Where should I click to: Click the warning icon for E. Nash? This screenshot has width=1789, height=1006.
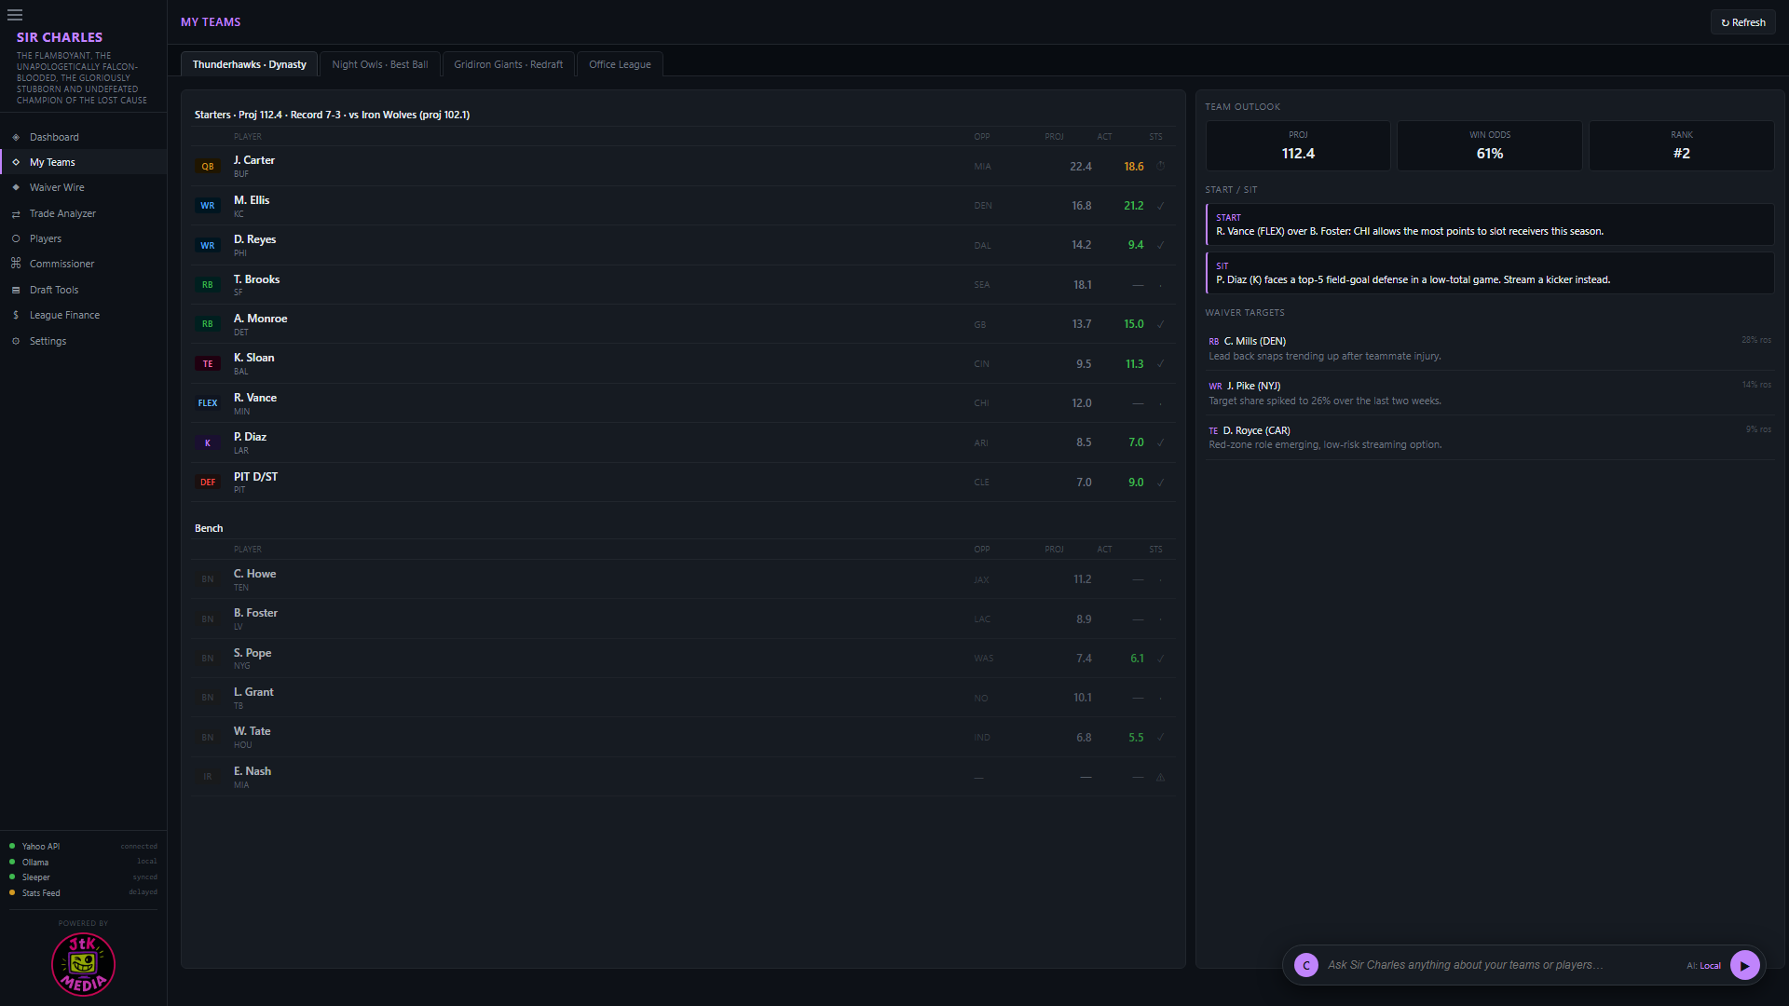(1161, 777)
